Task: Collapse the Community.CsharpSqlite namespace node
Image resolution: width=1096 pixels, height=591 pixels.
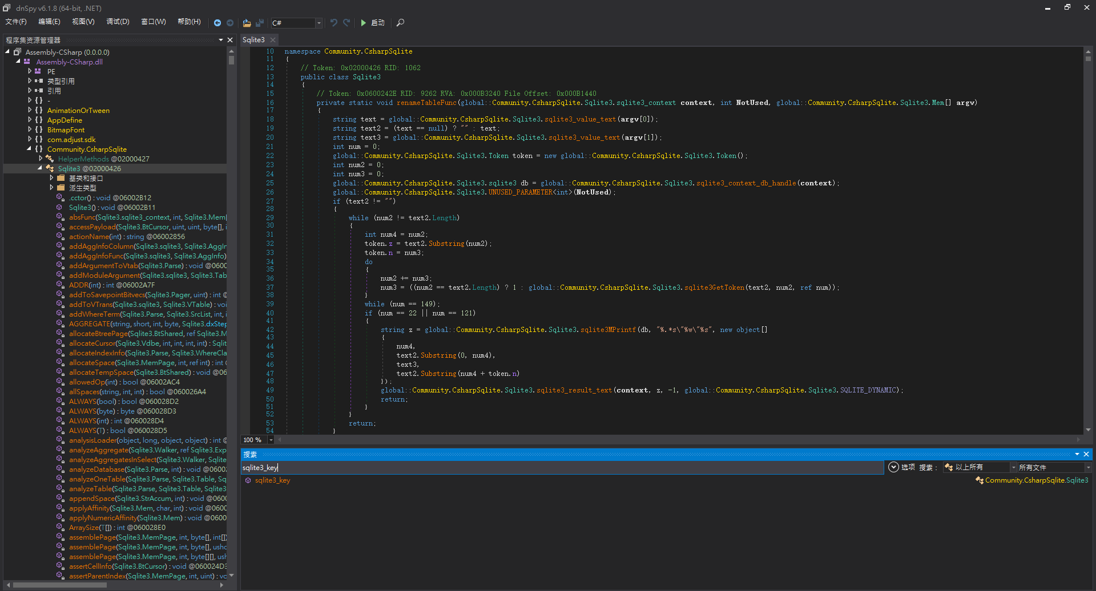Action: pos(29,149)
